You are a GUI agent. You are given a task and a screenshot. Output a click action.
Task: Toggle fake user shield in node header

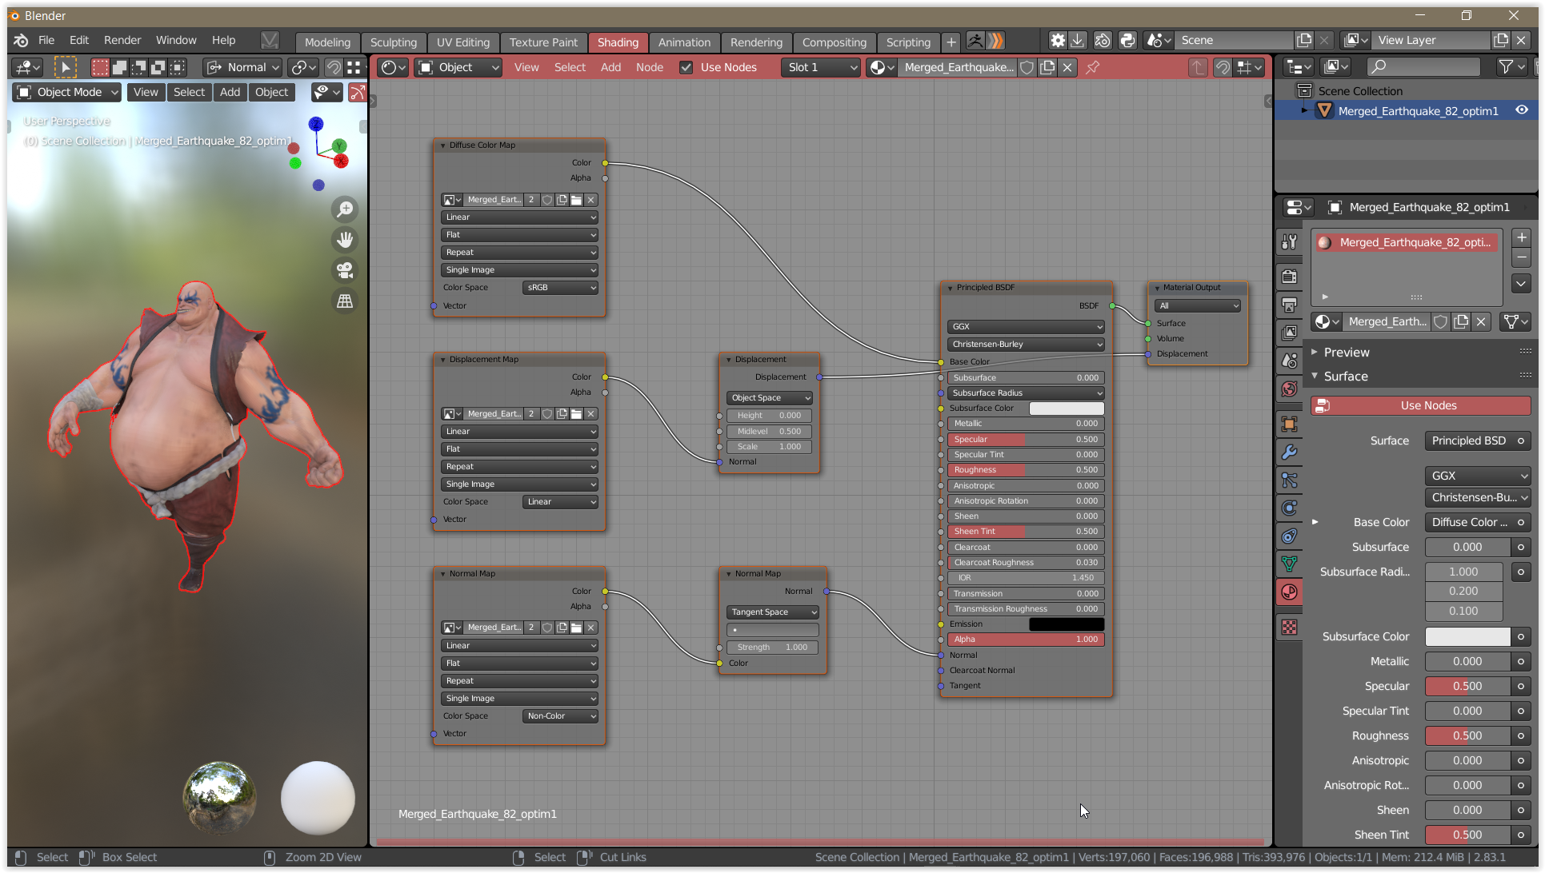(1027, 67)
